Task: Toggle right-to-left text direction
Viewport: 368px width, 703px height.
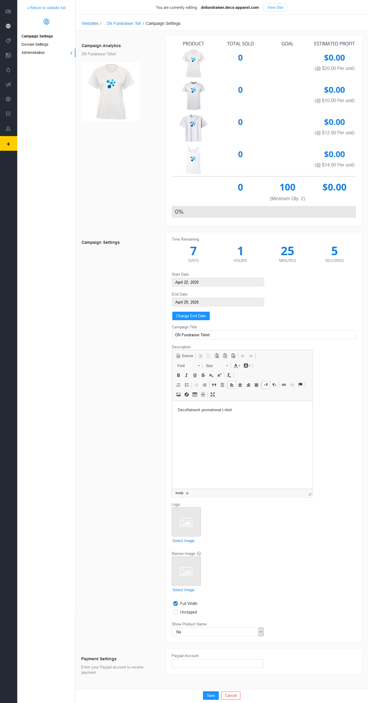Action: pyautogui.click(x=274, y=385)
